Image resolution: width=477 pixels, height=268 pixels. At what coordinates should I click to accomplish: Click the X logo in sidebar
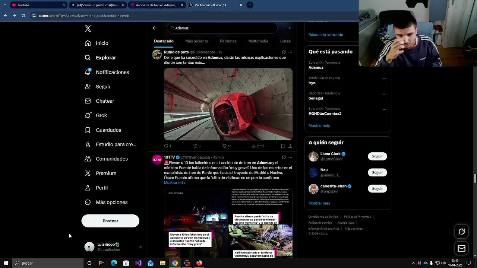pyautogui.click(x=88, y=29)
